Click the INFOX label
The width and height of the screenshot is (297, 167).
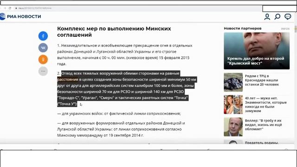(x=285, y=29)
